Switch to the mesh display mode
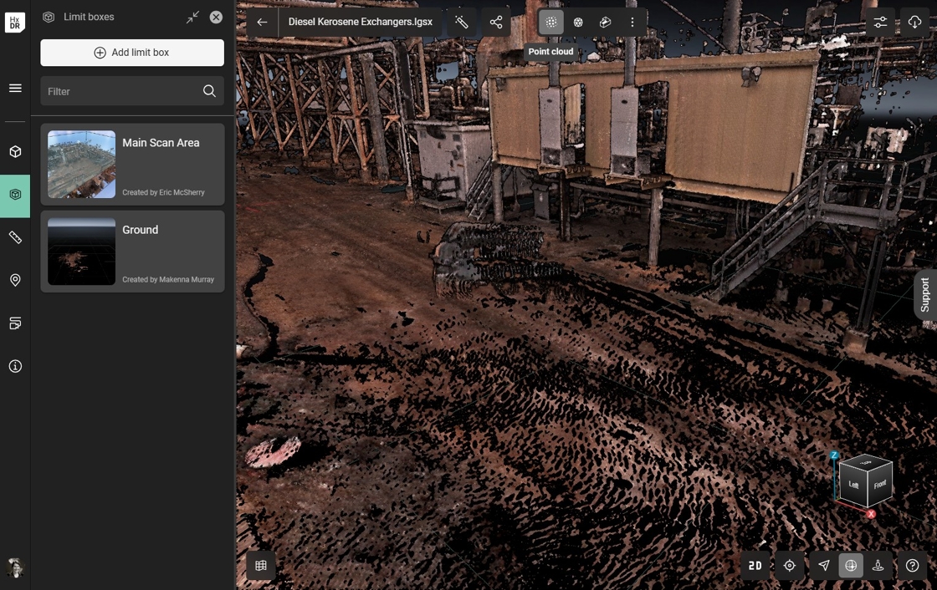Screen dimensions: 937x590 pyautogui.click(x=578, y=23)
